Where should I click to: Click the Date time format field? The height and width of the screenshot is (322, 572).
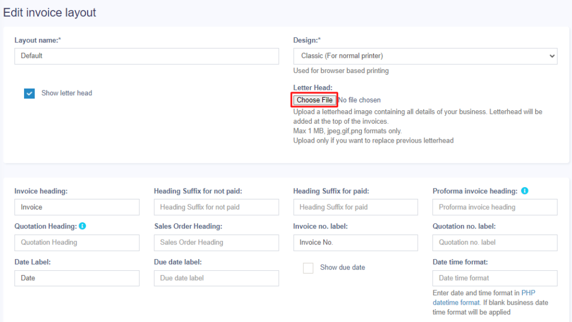(495, 279)
